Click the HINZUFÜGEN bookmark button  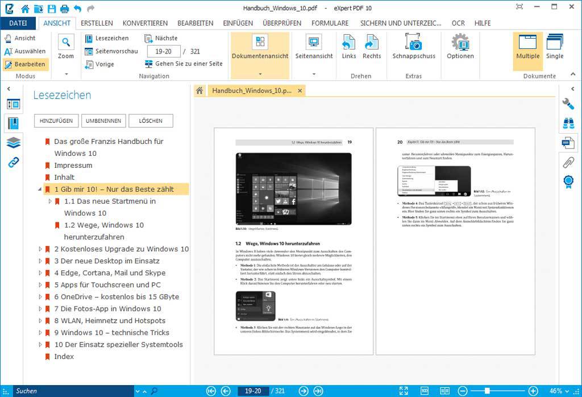tap(56, 121)
